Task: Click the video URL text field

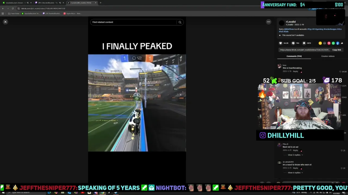Action: (x=304, y=50)
